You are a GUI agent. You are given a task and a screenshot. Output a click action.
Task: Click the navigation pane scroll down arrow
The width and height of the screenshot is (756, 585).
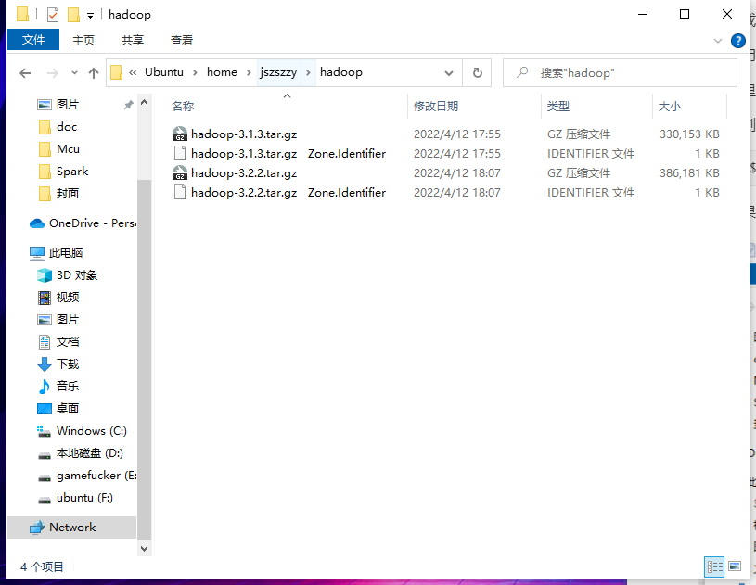144,548
